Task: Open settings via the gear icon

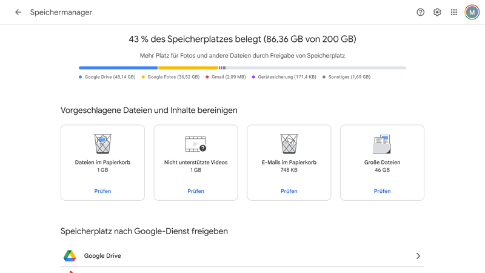Action: [437, 12]
